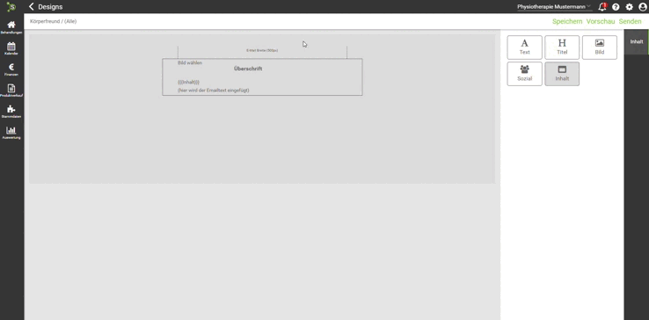Open notifications bell icon
The height and width of the screenshot is (320, 649).
click(x=602, y=7)
